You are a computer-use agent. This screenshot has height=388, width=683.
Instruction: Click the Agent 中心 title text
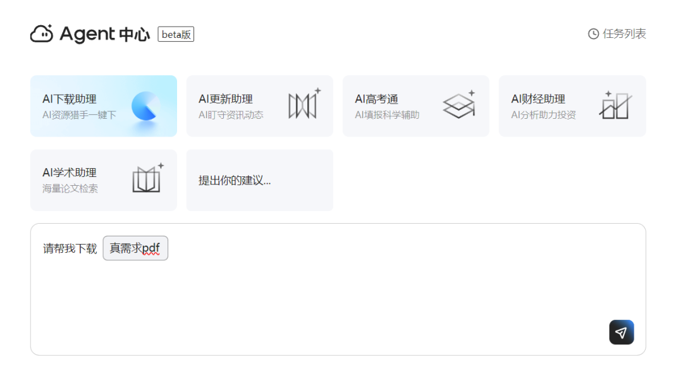tap(104, 34)
